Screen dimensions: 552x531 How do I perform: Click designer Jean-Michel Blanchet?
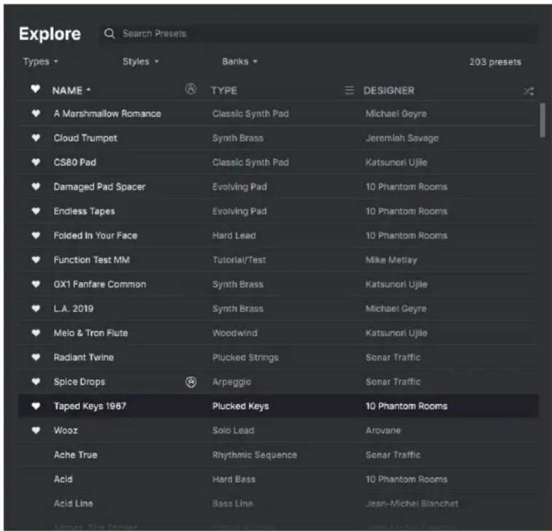412,504
